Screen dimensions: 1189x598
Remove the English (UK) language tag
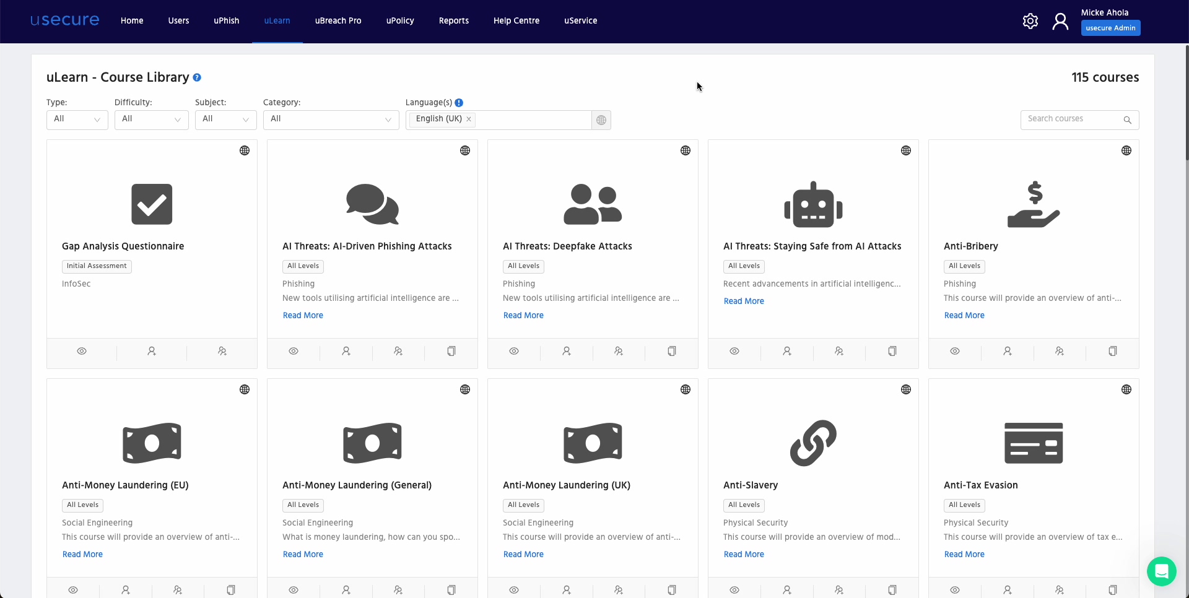tap(469, 119)
